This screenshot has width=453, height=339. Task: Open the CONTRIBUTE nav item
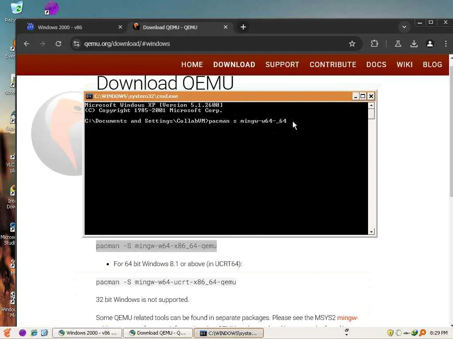333,64
